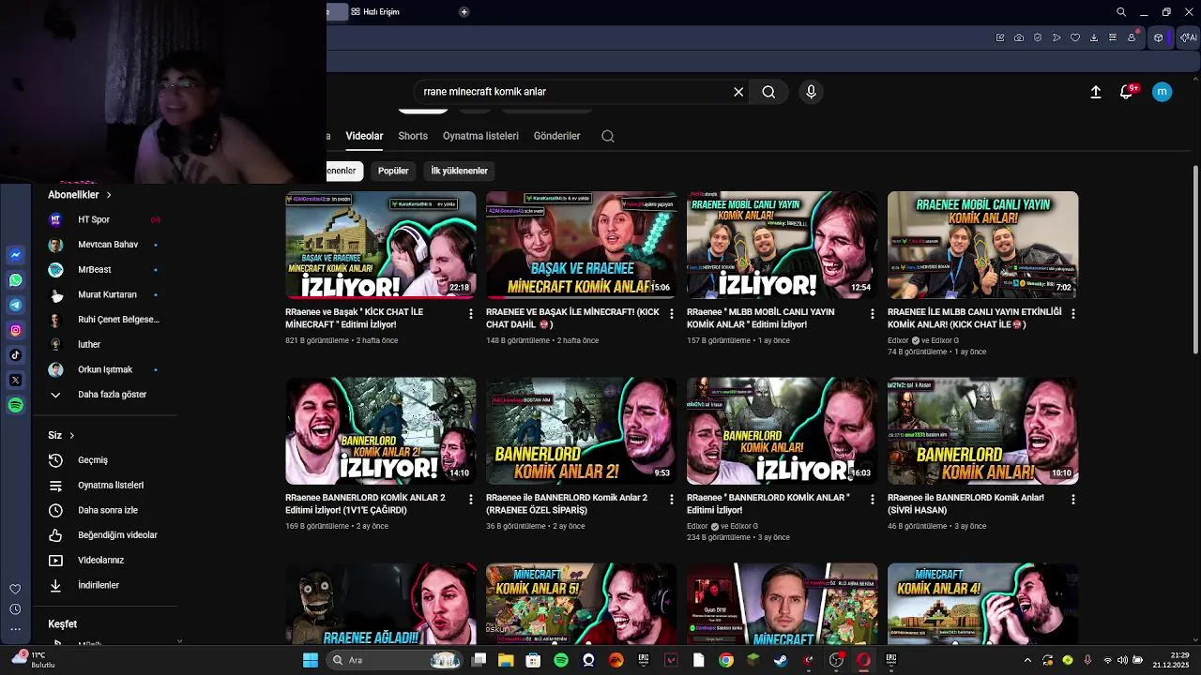1201x675 pixels.
Task: Expand the Abonelikler section chevron
Action: [109, 195]
